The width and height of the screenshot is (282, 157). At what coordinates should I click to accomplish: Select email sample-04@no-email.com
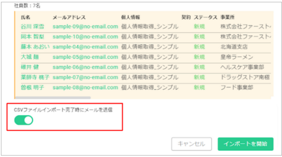(85, 47)
